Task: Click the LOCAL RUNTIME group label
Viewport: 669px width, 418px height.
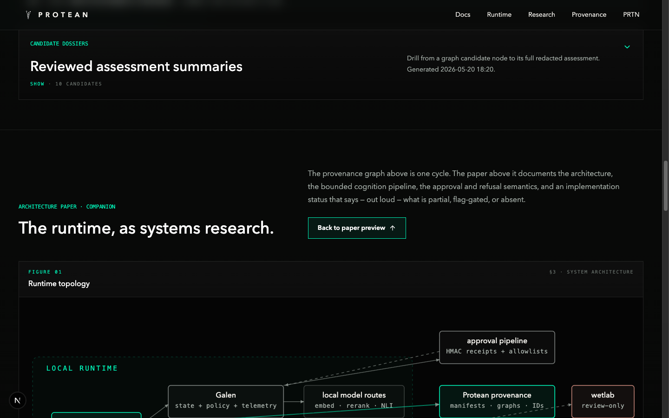Action: coord(82,368)
